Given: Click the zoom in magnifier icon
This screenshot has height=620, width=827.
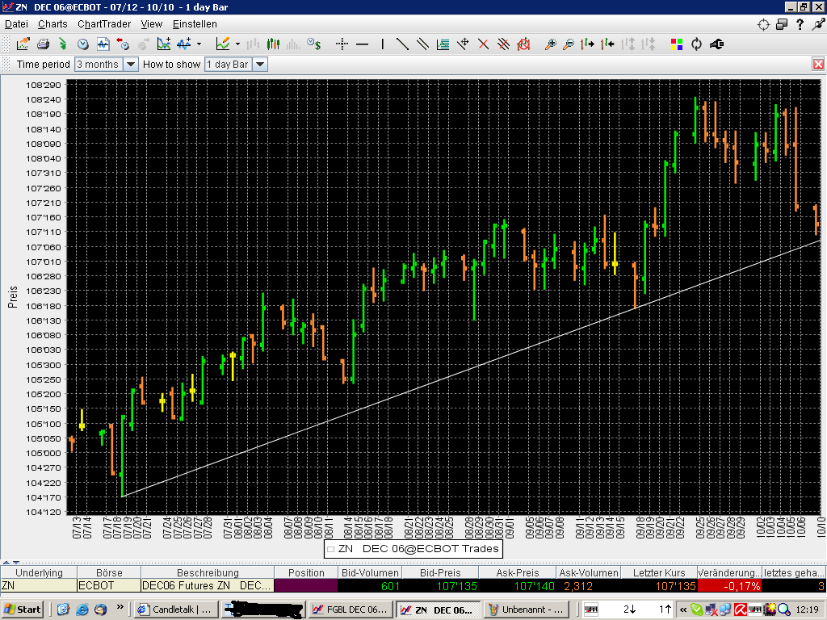Looking at the screenshot, I should [x=551, y=44].
